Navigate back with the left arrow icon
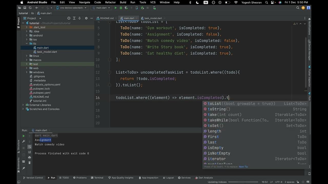The width and height of the screenshot is (328, 184). 37,8
